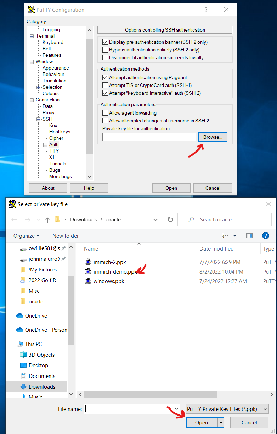
Task: Click the This PC icon
Action: click(x=20, y=344)
